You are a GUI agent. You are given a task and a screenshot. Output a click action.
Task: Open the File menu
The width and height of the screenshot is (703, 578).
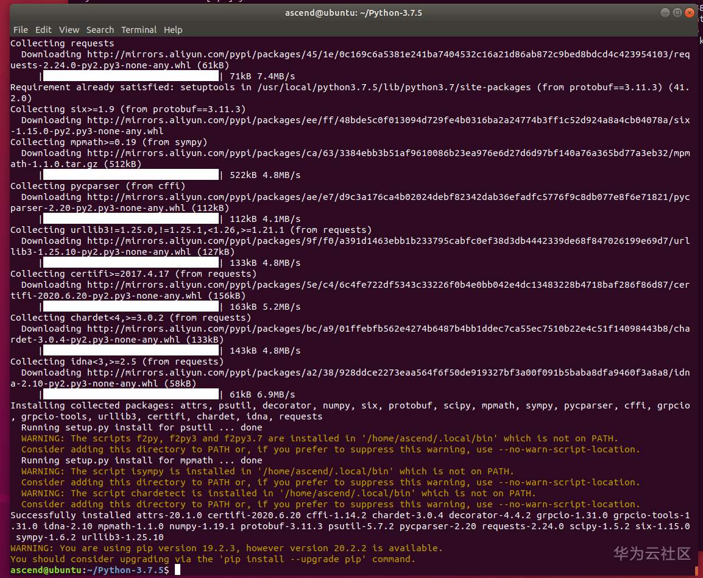click(21, 30)
